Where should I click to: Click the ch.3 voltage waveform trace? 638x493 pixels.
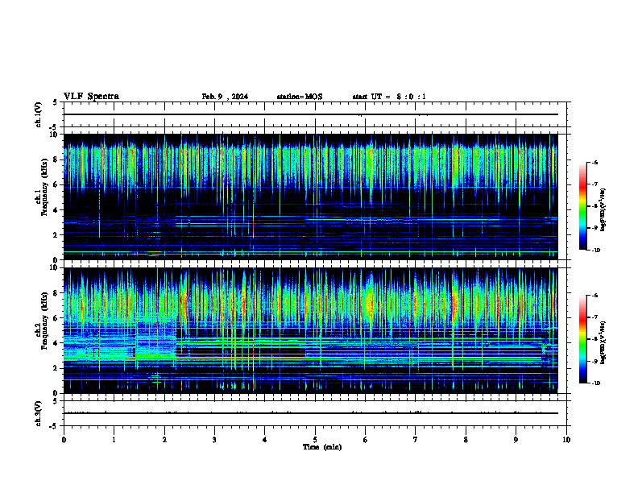[310, 413]
